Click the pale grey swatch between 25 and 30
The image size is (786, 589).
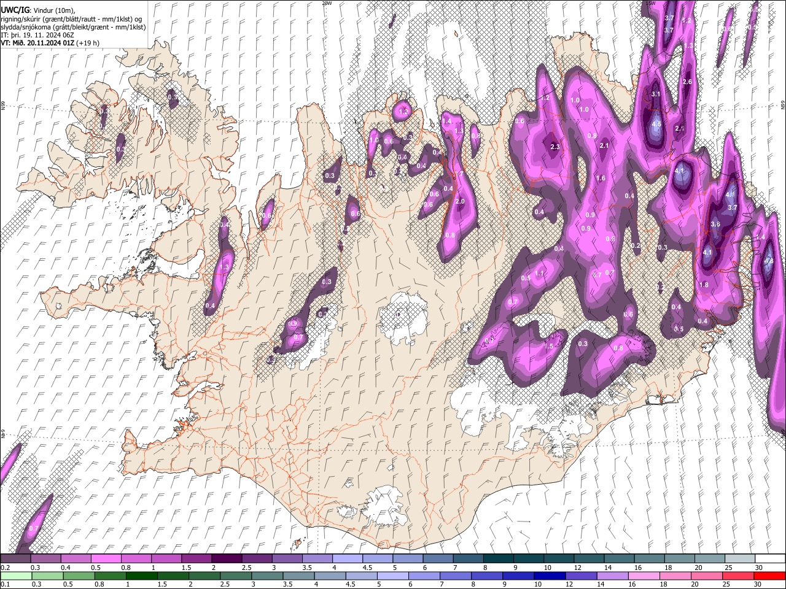[739, 558]
